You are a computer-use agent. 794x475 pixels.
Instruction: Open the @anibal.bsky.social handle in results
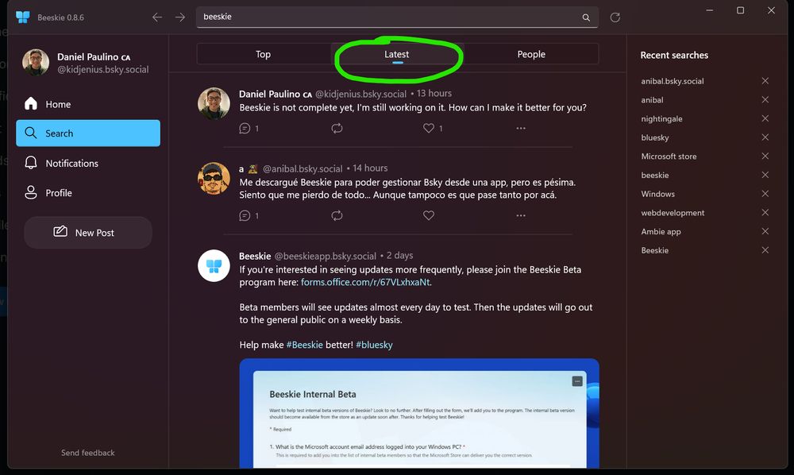tap(303, 168)
